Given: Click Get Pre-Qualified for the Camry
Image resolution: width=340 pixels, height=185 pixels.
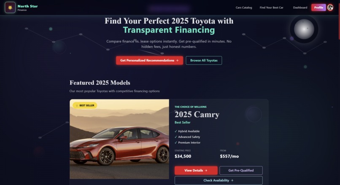Looking at the screenshot, I should tap(241, 171).
